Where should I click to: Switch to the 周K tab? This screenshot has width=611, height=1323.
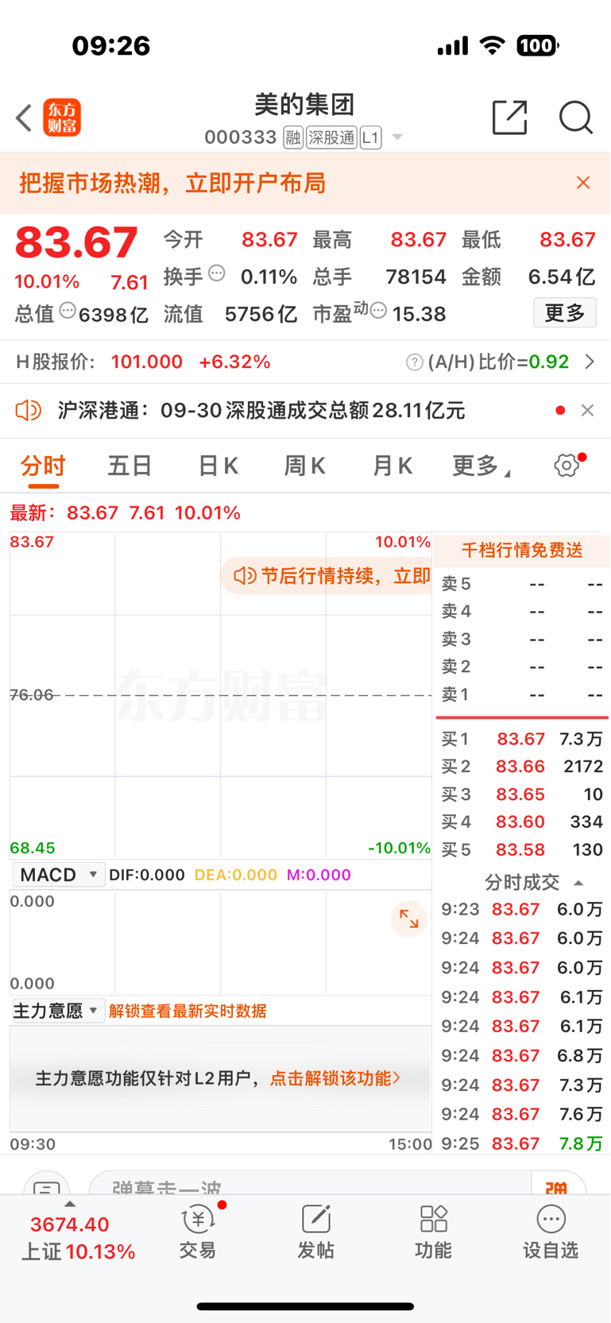point(305,466)
